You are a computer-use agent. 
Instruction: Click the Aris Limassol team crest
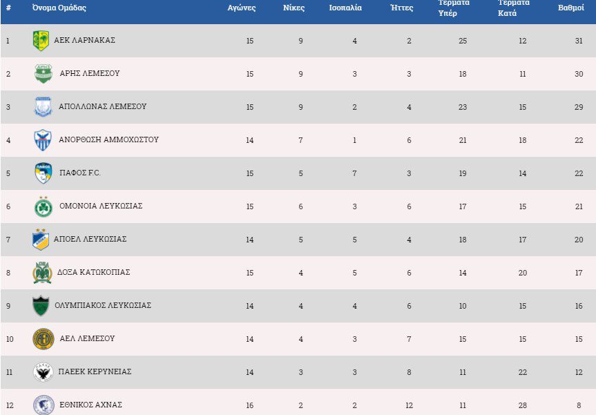point(44,74)
